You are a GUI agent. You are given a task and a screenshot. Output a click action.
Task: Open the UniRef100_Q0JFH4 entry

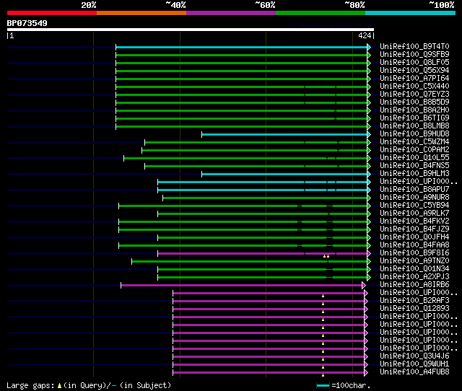point(414,237)
